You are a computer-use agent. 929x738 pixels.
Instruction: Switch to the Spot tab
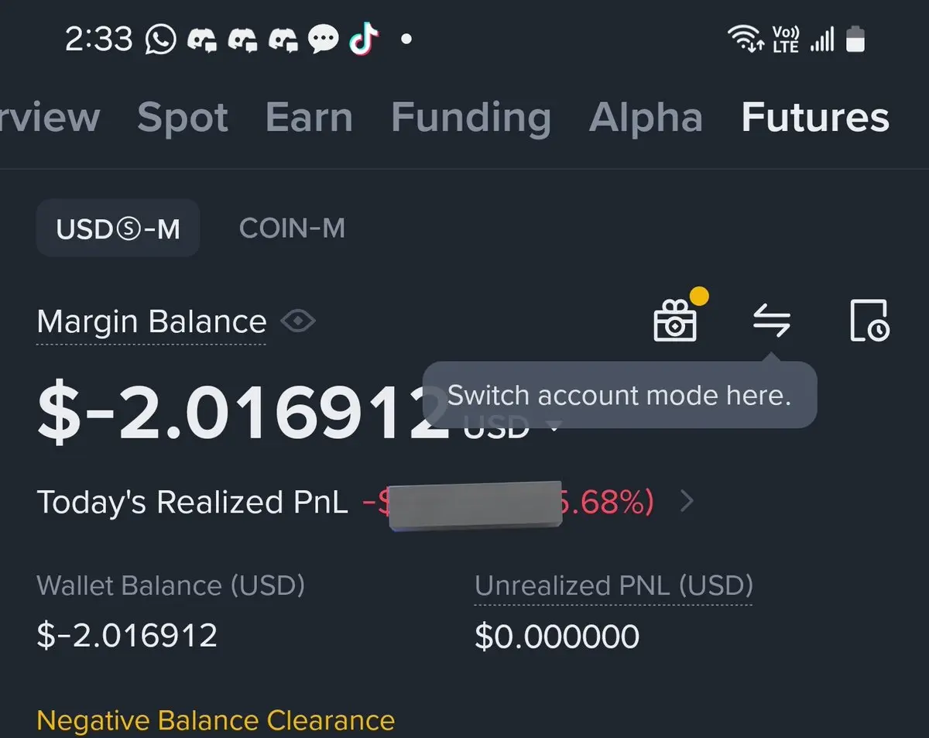click(x=183, y=118)
